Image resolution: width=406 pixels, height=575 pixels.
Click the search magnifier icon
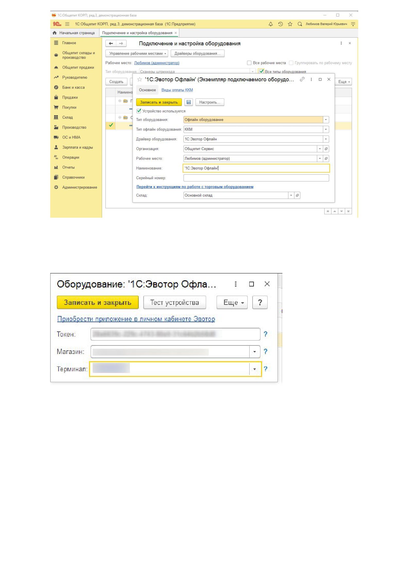coord(300,24)
